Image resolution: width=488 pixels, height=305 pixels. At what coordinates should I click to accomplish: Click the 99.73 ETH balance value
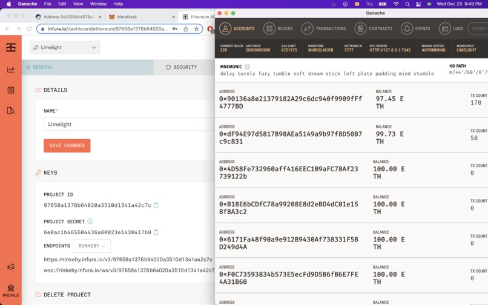coord(390,137)
